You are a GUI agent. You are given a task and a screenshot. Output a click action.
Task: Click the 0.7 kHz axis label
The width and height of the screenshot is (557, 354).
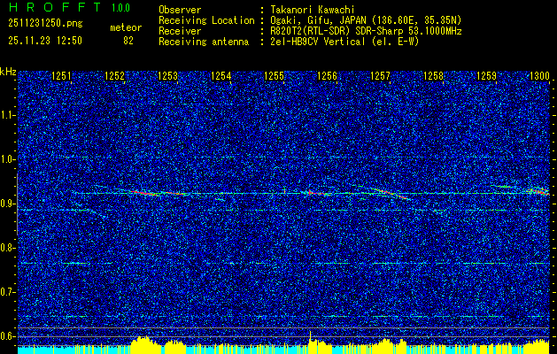tap(8, 292)
